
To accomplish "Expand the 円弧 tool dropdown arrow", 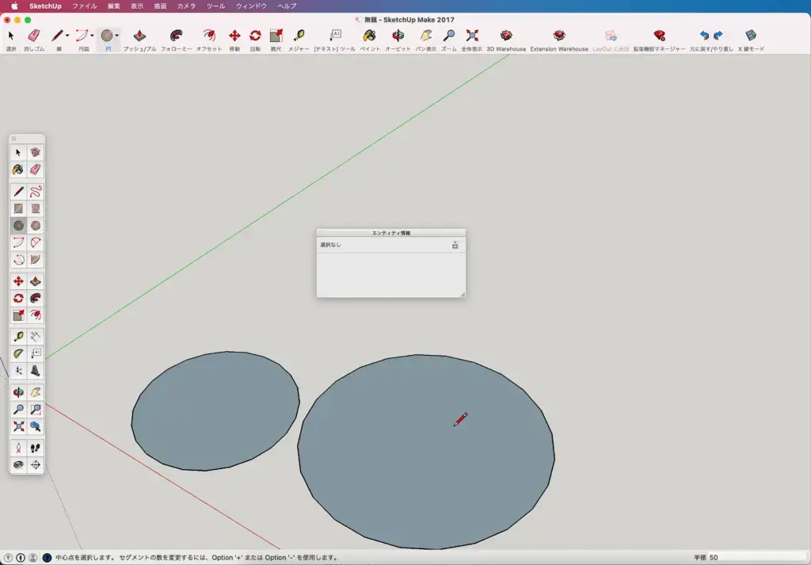I will (x=92, y=36).
